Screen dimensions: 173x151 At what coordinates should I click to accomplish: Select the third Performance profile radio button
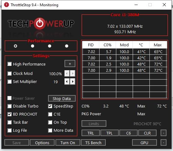pyautogui.click(x=50, y=46)
